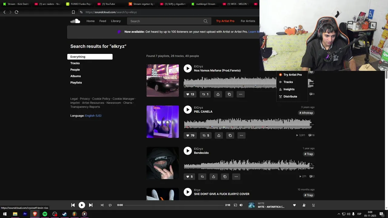The height and width of the screenshot is (218, 388).
Task: Change language English (US)
Action: [93, 116]
